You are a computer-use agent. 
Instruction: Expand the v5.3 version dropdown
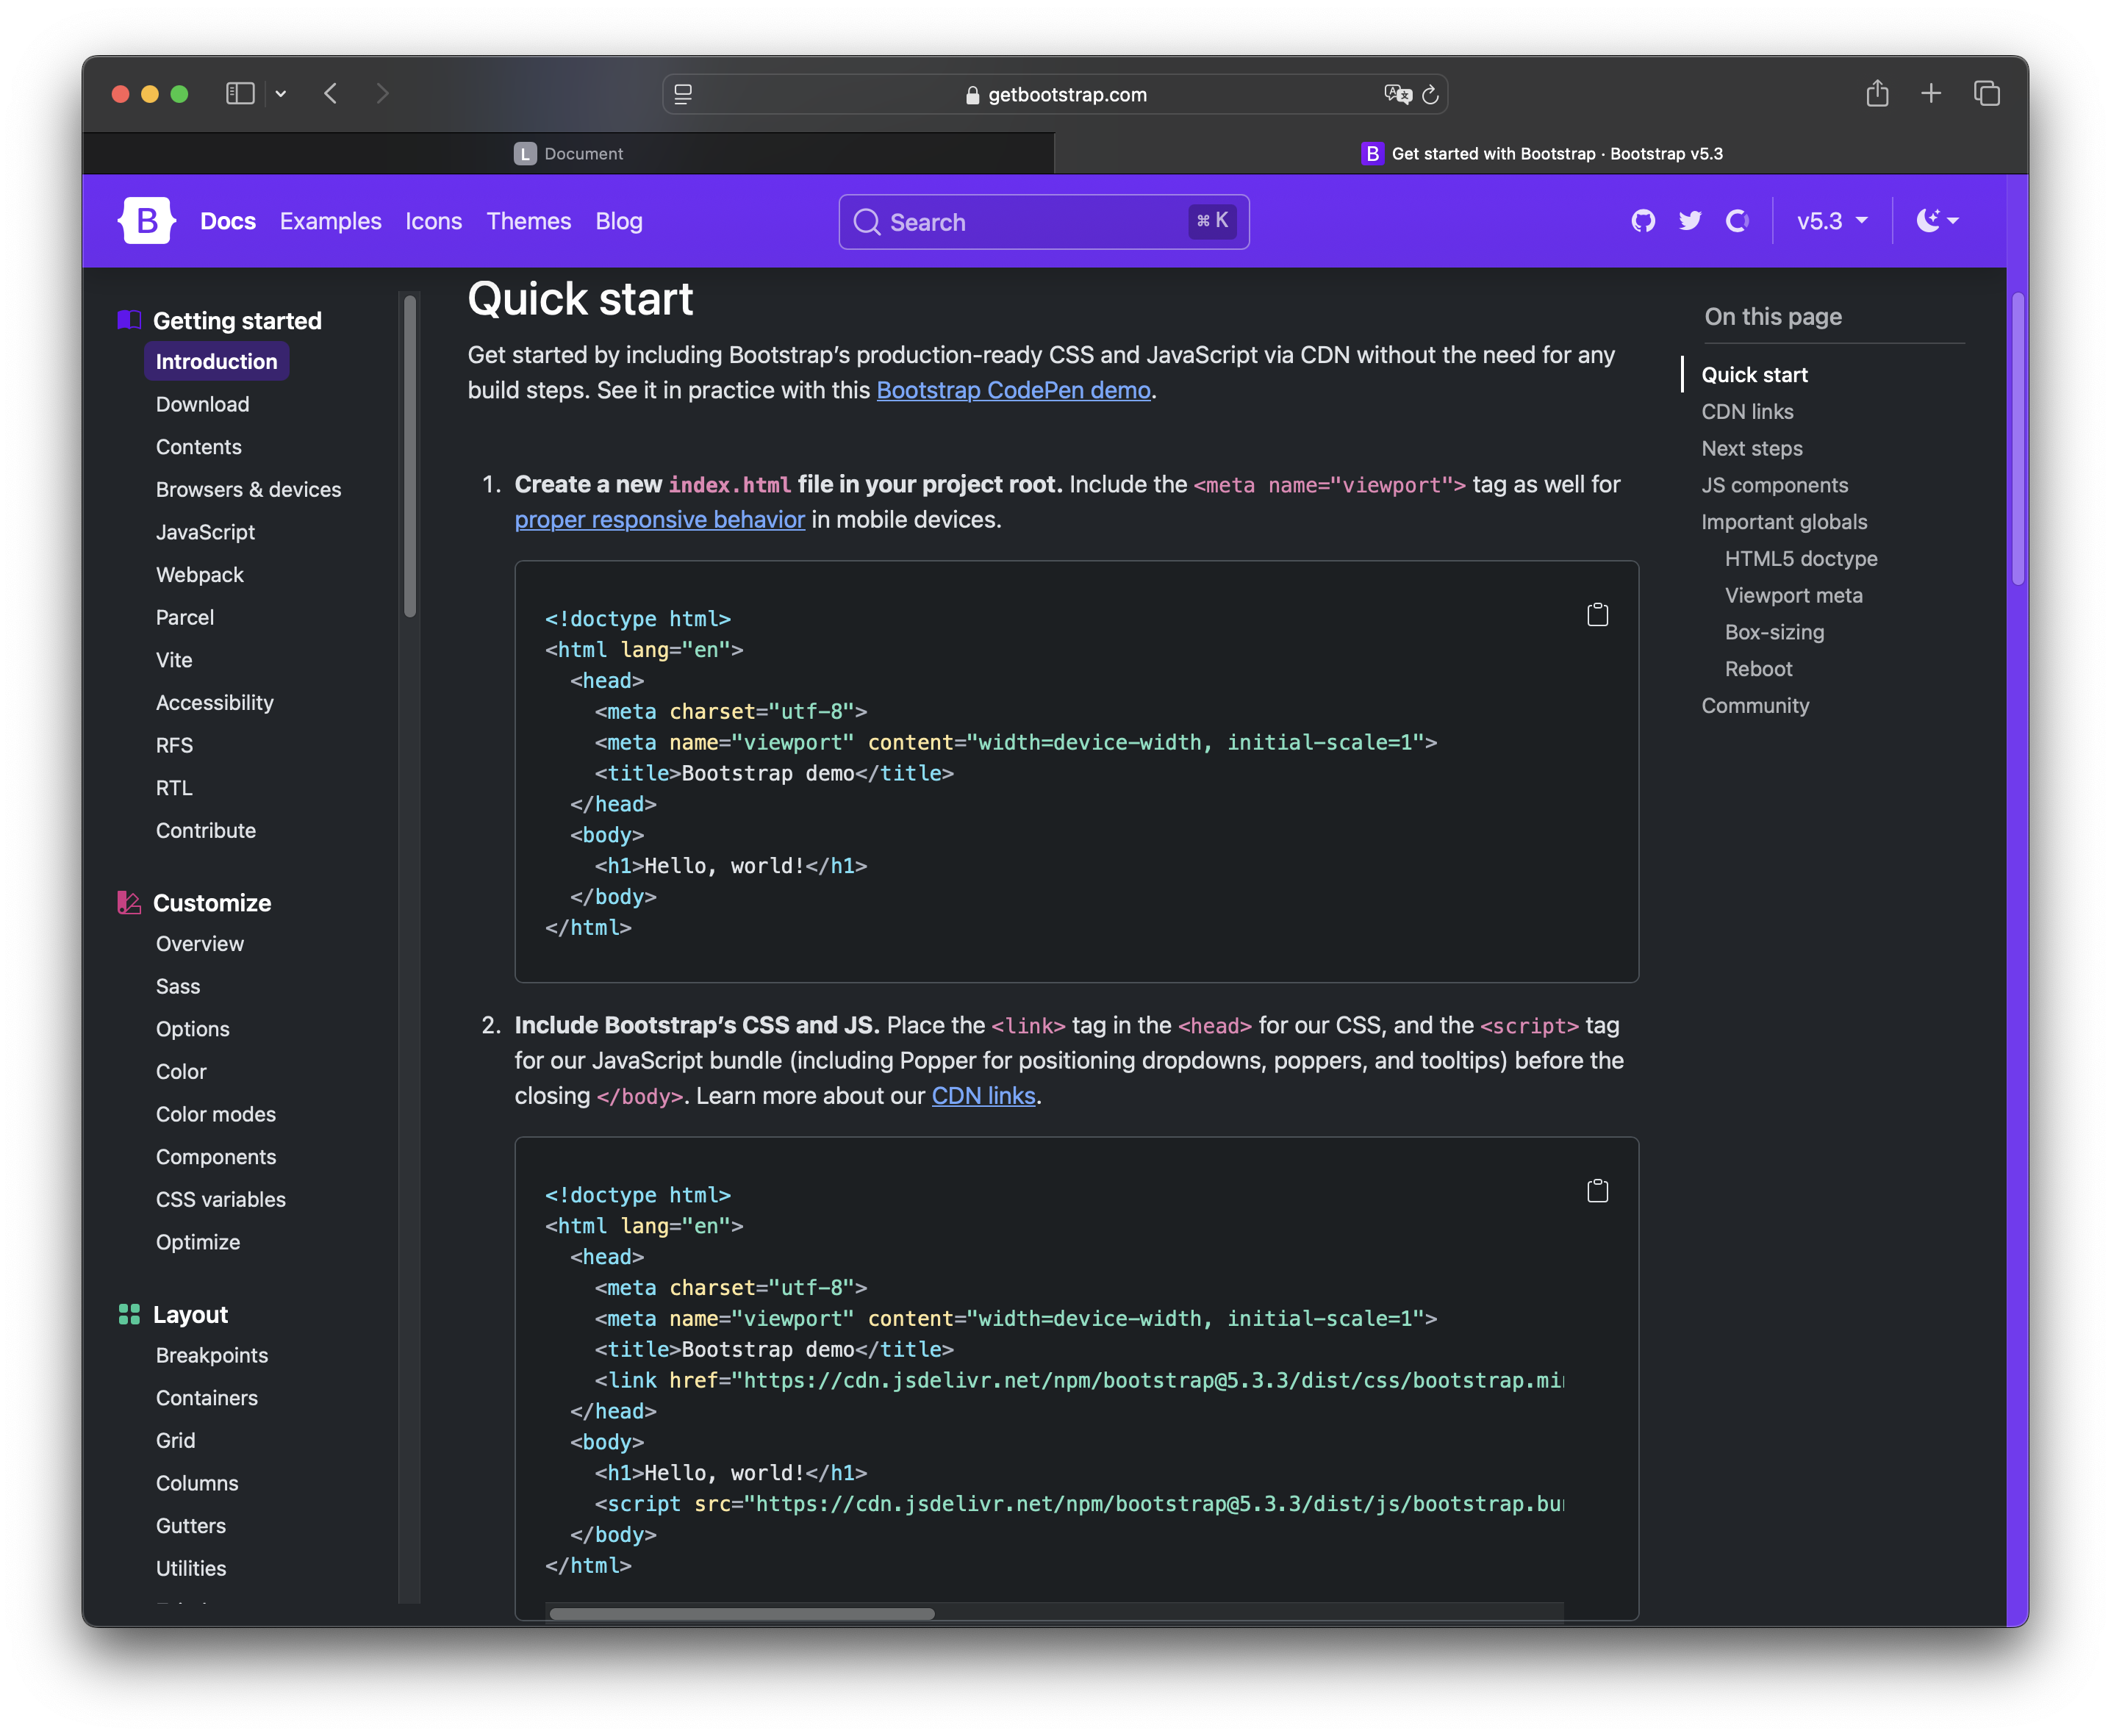(1831, 221)
